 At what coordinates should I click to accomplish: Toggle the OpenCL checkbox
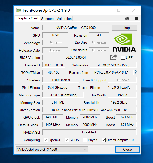pos(46,140)
